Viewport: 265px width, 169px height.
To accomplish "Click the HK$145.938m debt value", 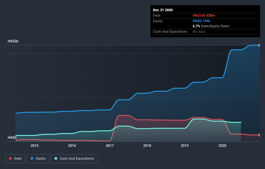I will [x=204, y=15].
